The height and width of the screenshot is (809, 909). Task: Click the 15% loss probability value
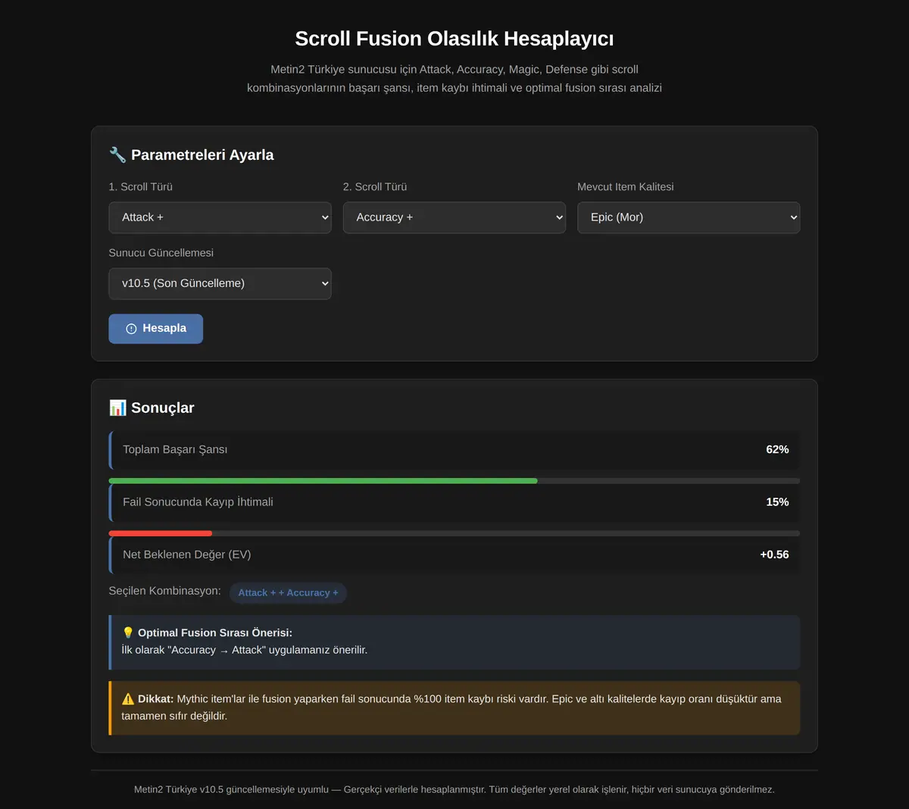click(x=777, y=502)
